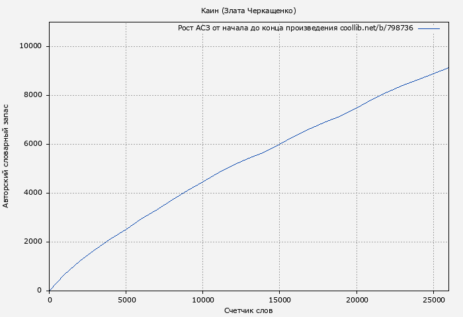Click the 10000 tick label on the x-axis
The width and height of the screenshot is (463, 317).
tap(203, 299)
